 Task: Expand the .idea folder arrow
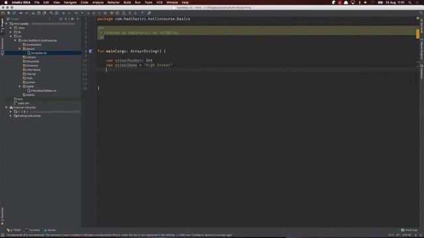pos(11,28)
